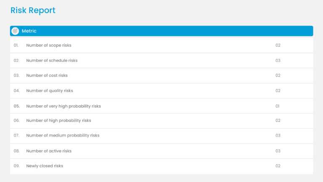Select 'Number of quality risks' text
The height and width of the screenshot is (182, 323).
click(x=50, y=91)
